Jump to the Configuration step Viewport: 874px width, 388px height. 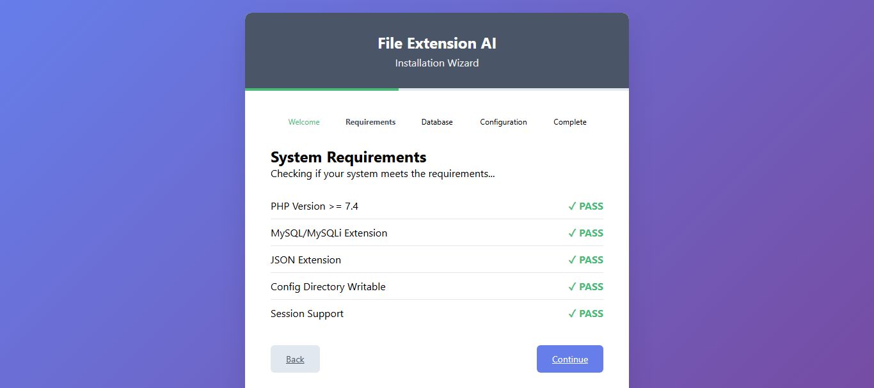(504, 122)
